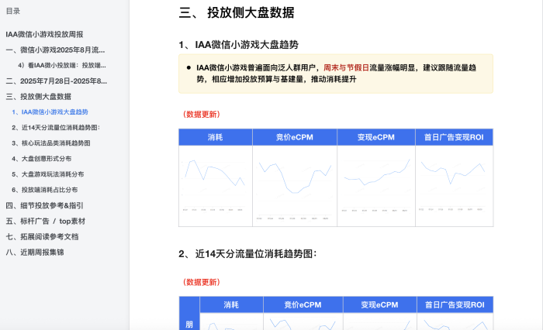This screenshot has width=543, height=330.
Task: Click subheading '2、近14天分流量位消耗趋势图：' in document
Action: click(248, 254)
